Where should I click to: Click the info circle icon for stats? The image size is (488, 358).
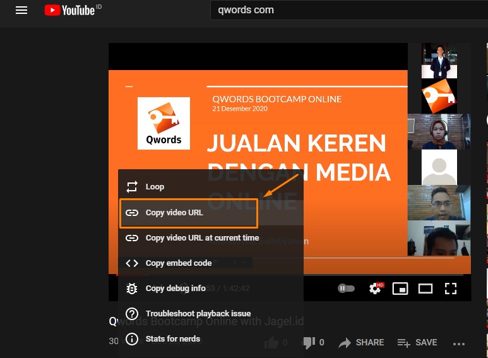point(132,338)
